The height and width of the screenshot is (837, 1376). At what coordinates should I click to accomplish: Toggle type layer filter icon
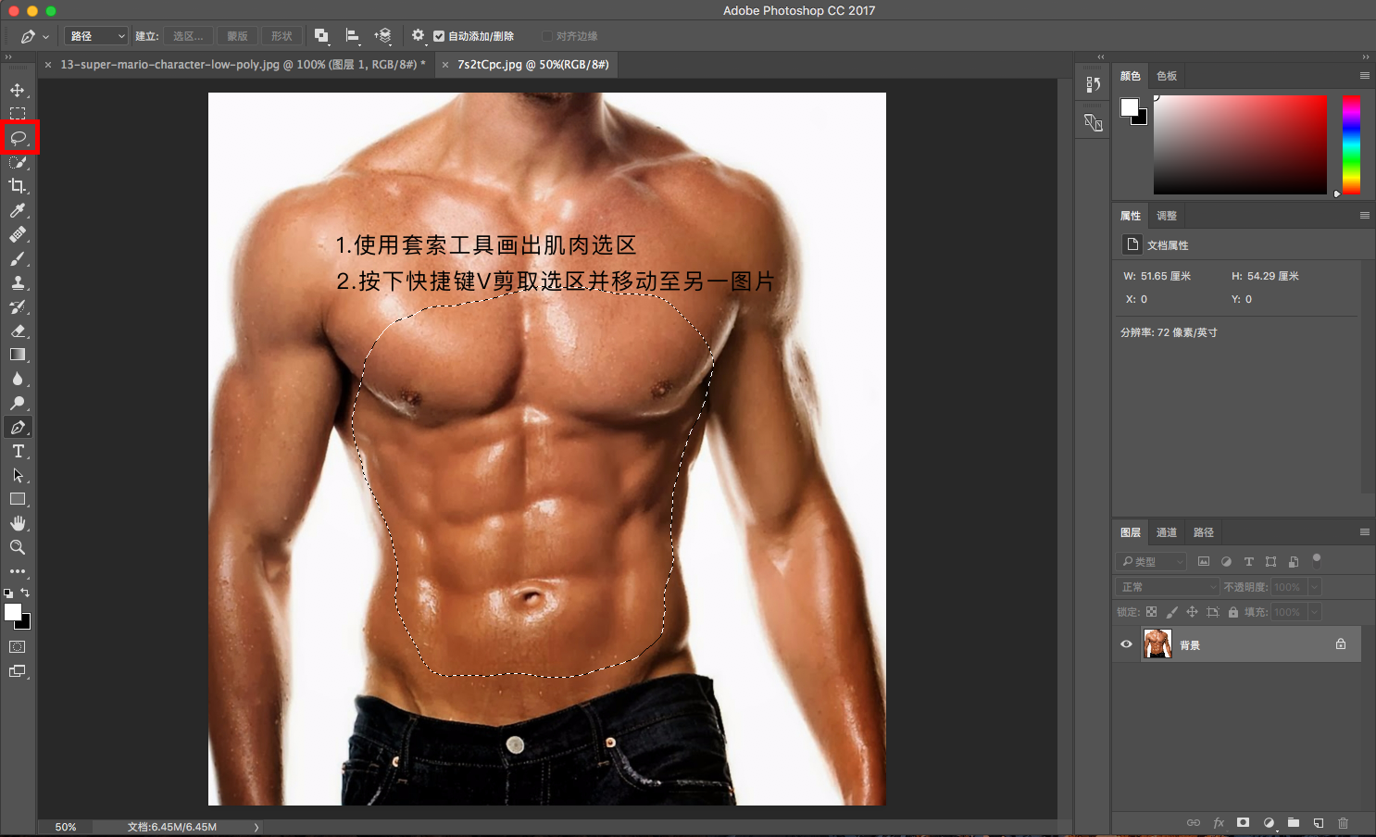pyautogui.click(x=1248, y=561)
